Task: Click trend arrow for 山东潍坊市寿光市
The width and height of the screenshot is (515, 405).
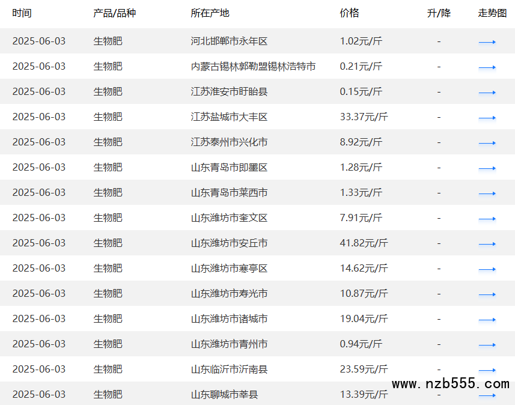Action: (x=487, y=294)
